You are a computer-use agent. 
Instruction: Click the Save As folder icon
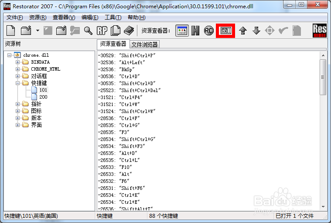(x=61, y=31)
